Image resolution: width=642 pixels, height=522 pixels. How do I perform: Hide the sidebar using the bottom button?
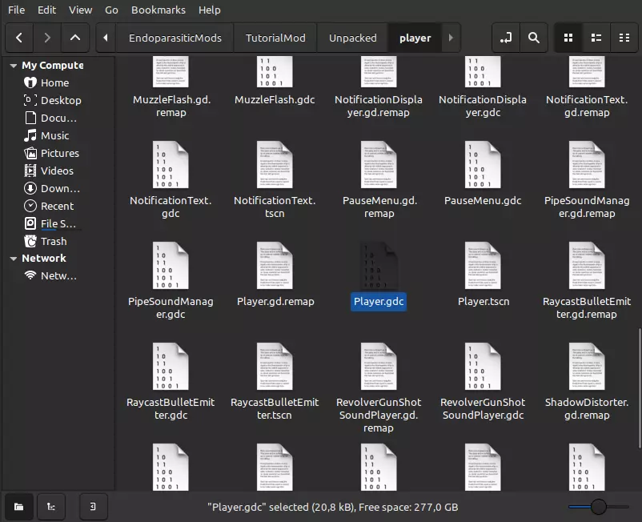(x=94, y=506)
